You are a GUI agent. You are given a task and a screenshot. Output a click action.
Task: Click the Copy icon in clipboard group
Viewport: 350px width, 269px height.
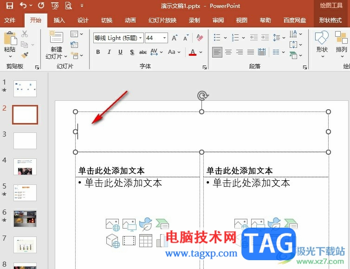pyautogui.click(x=24, y=45)
